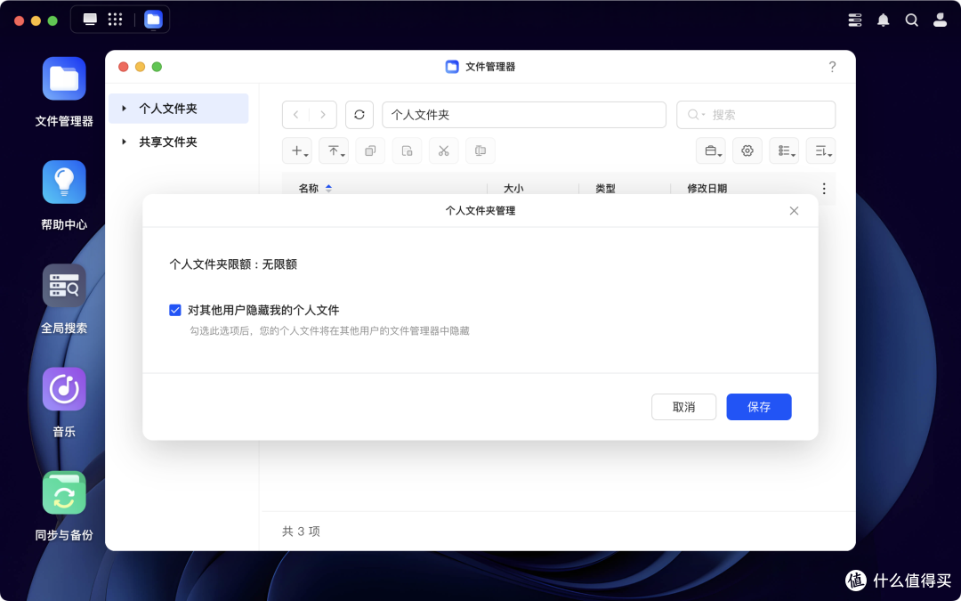This screenshot has width=961, height=601.
Task: Open the sort order dropdown
Action: pos(820,150)
